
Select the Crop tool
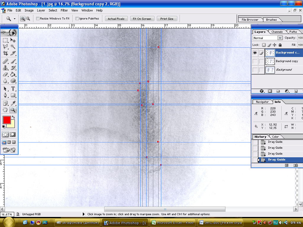tap(5, 53)
